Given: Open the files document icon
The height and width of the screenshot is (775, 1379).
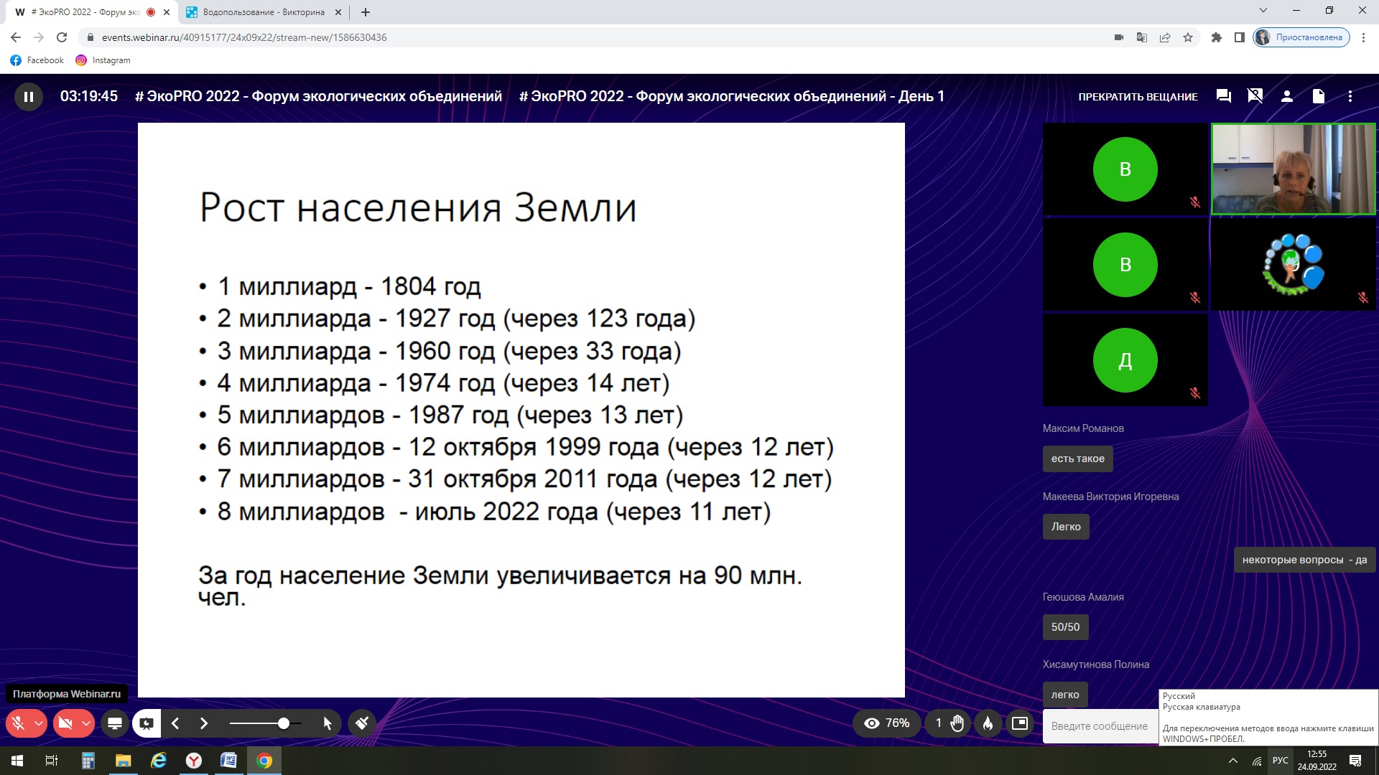Looking at the screenshot, I should [x=1319, y=96].
